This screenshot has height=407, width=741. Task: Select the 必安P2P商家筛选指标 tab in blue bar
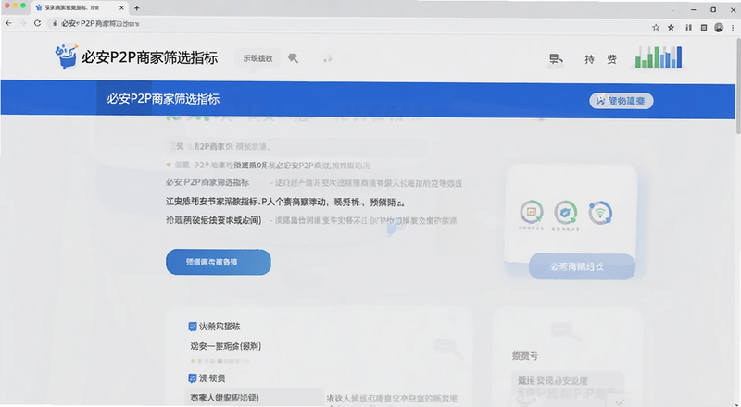click(163, 99)
